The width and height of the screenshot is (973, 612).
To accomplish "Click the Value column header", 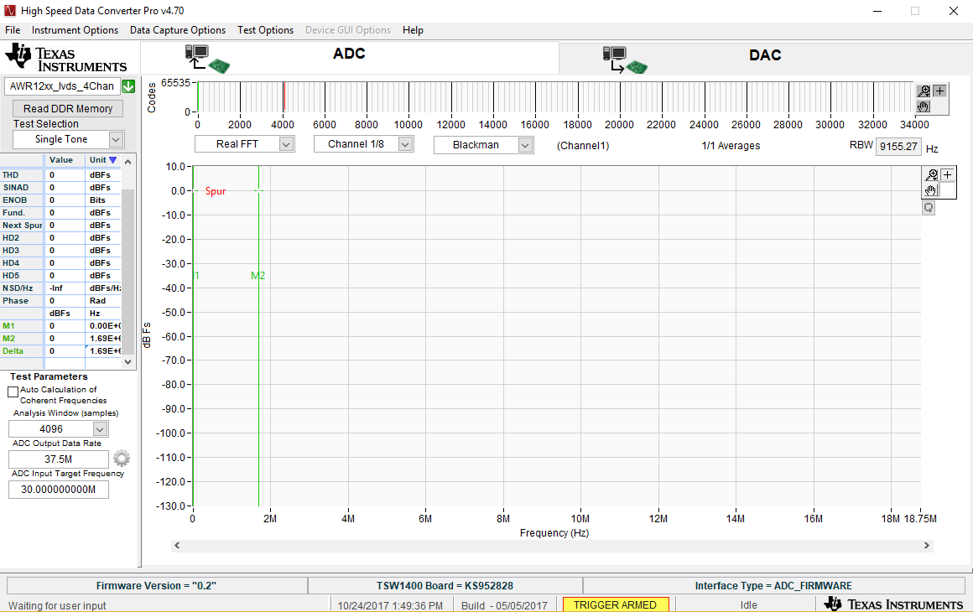I will tap(61, 160).
